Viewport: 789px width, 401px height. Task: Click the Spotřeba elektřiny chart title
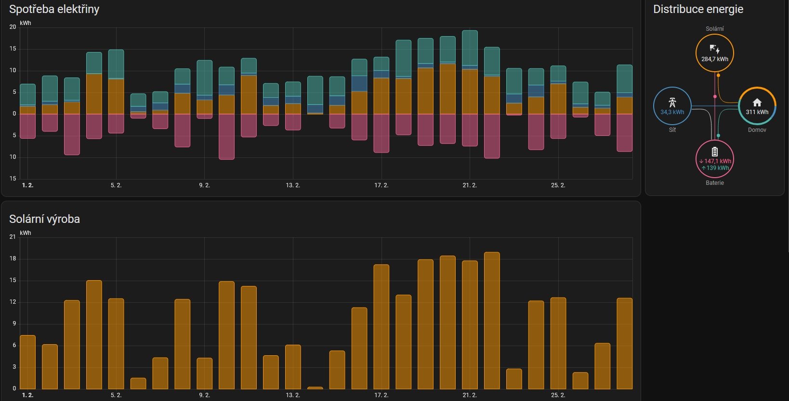54,9
